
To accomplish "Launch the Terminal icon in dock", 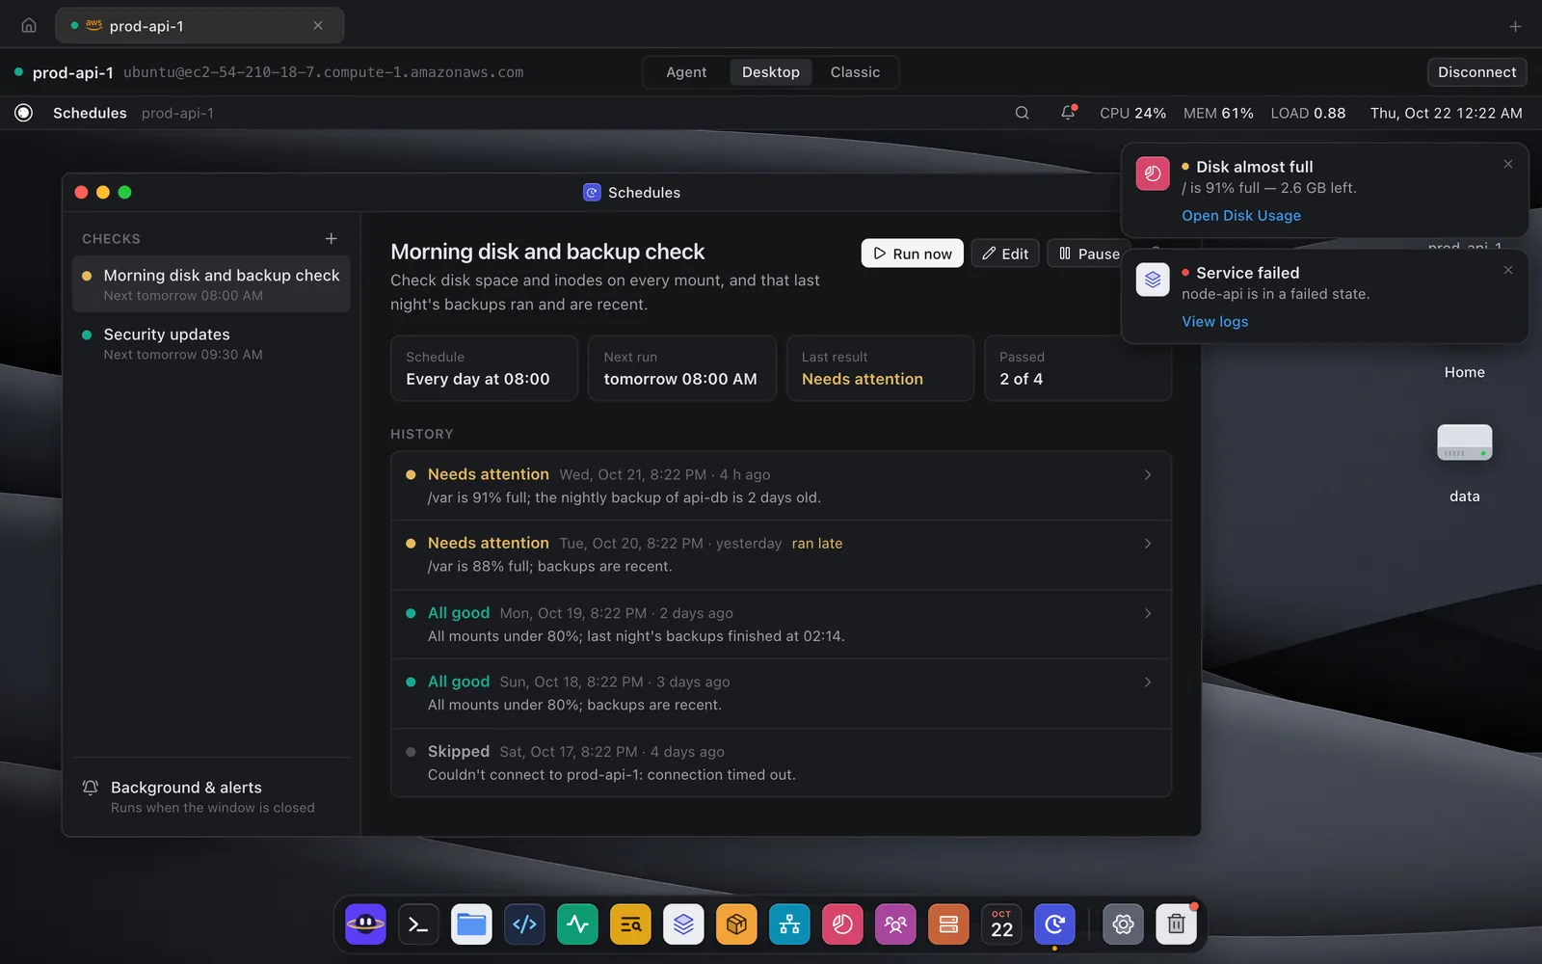I will pyautogui.click(x=418, y=924).
